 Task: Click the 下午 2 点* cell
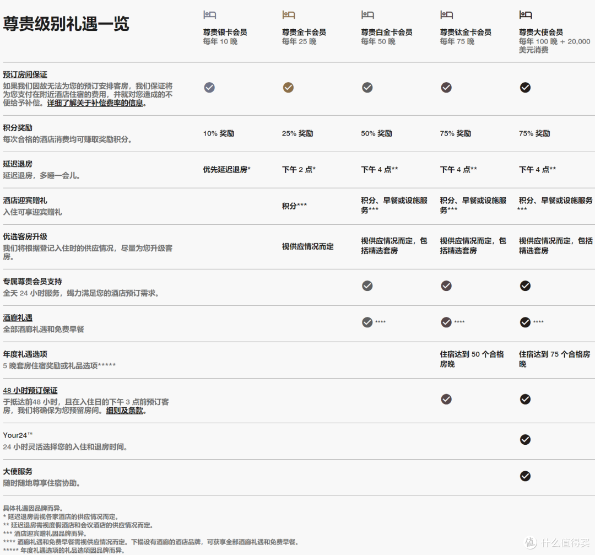pyautogui.click(x=299, y=169)
